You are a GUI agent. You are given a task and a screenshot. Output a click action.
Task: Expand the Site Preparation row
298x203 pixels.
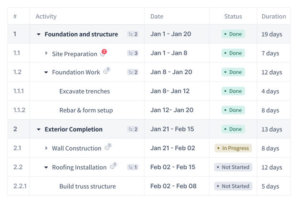click(46, 53)
